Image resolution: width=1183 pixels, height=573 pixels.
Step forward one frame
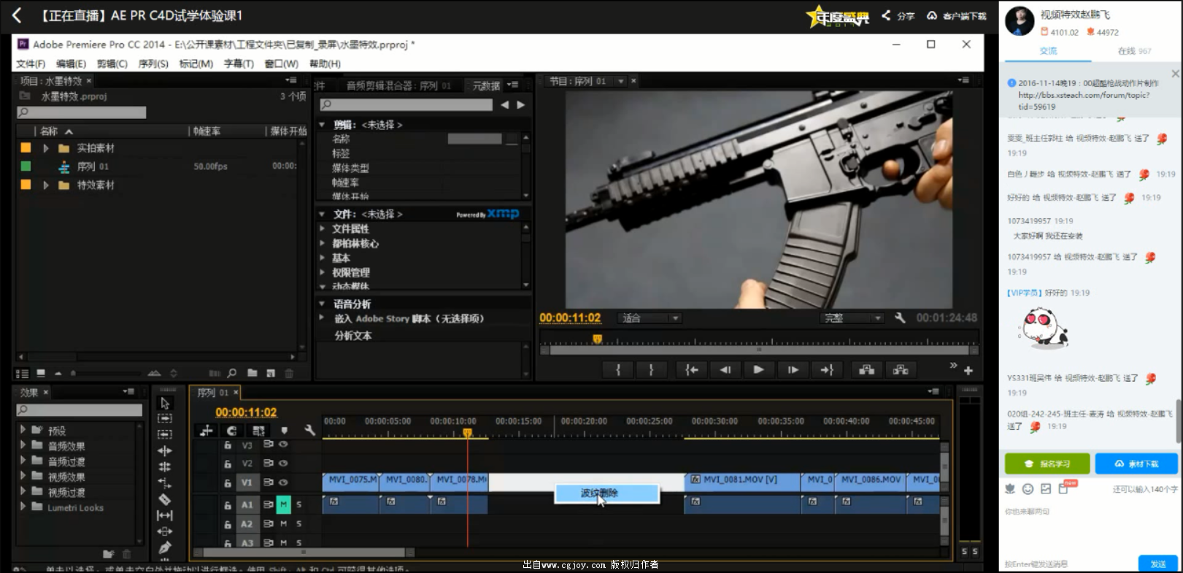click(793, 370)
